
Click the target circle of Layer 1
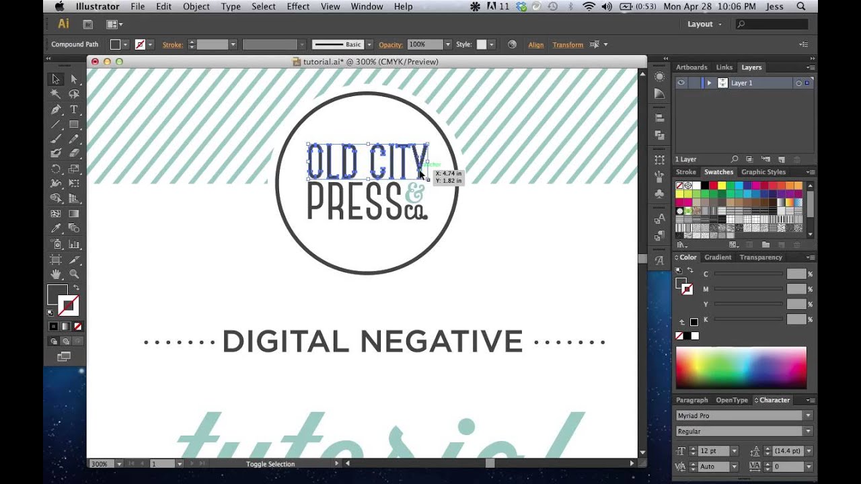coord(798,83)
